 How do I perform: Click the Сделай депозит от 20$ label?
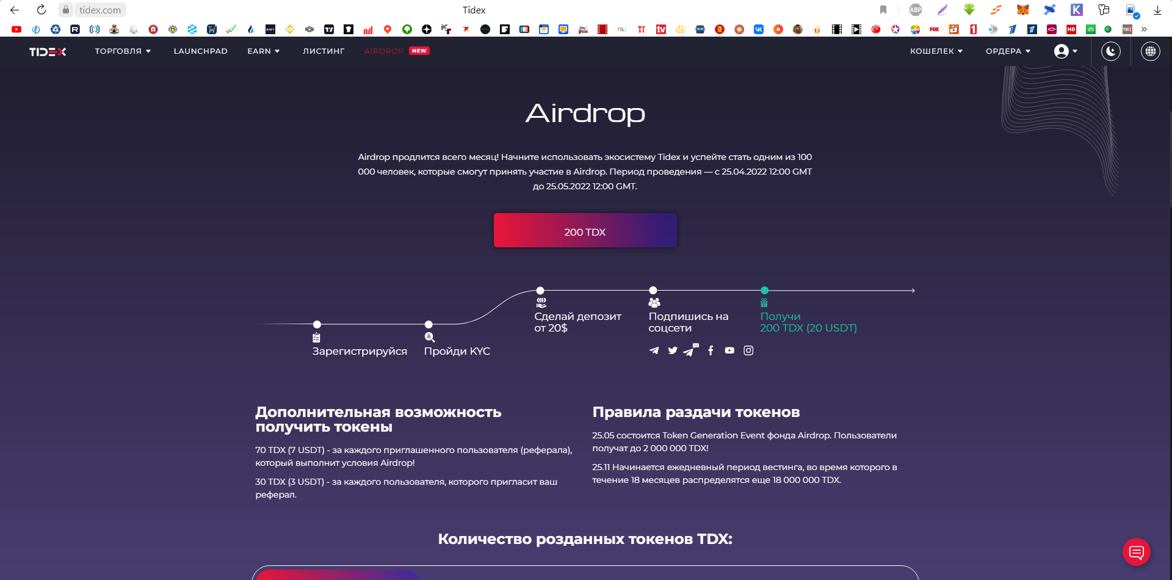578,322
